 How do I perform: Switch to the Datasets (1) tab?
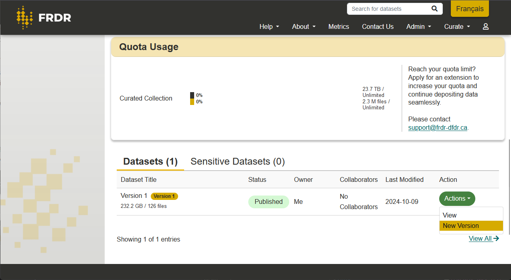[x=150, y=161]
